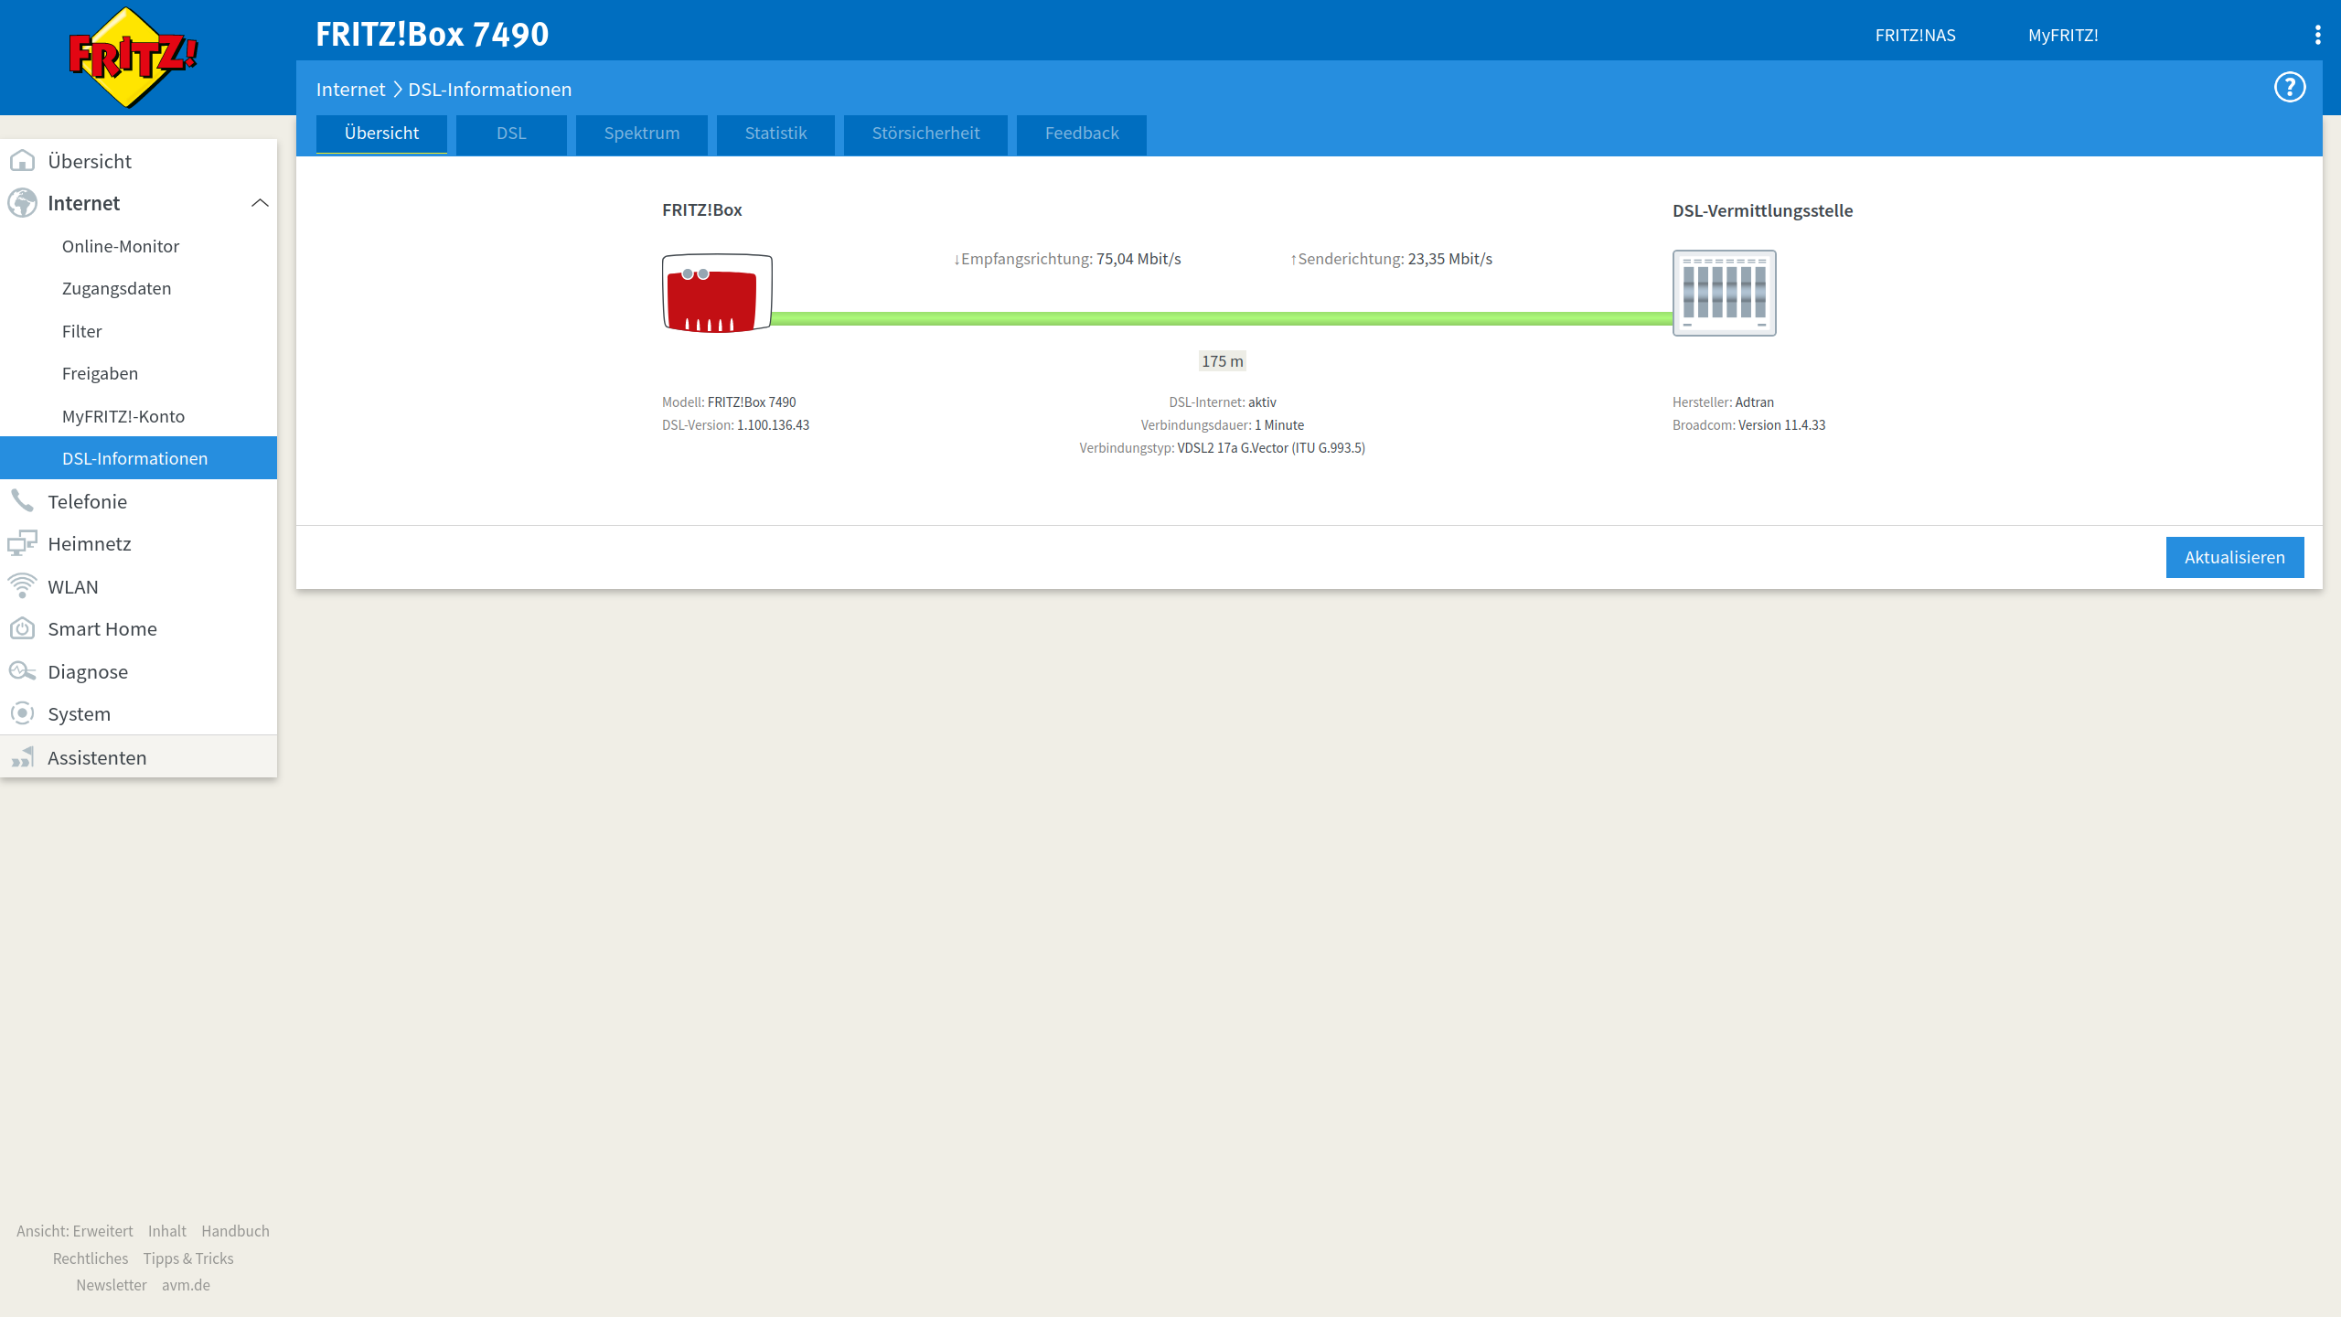The width and height of the screenshot is (2341, 1317).
Task: Click the red FRITZ!Box router image
Action: pos(717,293)
